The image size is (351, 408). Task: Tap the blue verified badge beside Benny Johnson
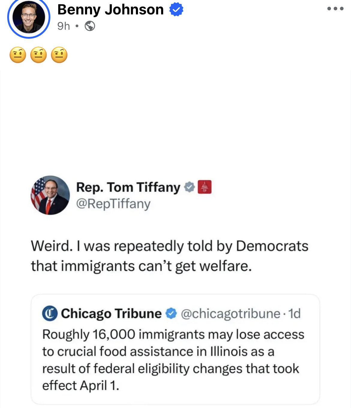tap(176, 10)
